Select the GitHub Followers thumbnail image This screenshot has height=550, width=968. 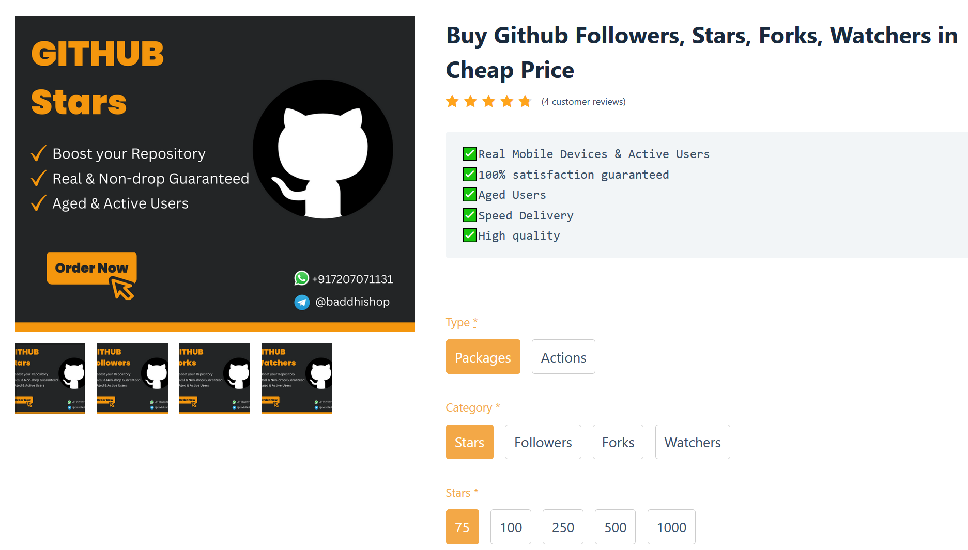pos(132,379)
